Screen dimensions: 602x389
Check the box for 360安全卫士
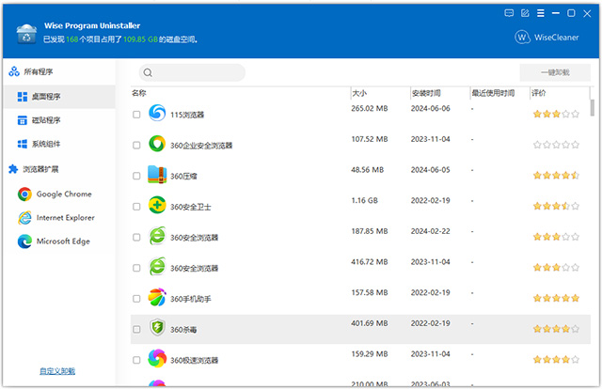tap(136, 207)
